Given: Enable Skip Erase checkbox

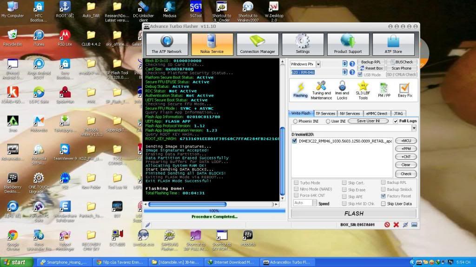Looking at the screenshot, I should 344,189.
